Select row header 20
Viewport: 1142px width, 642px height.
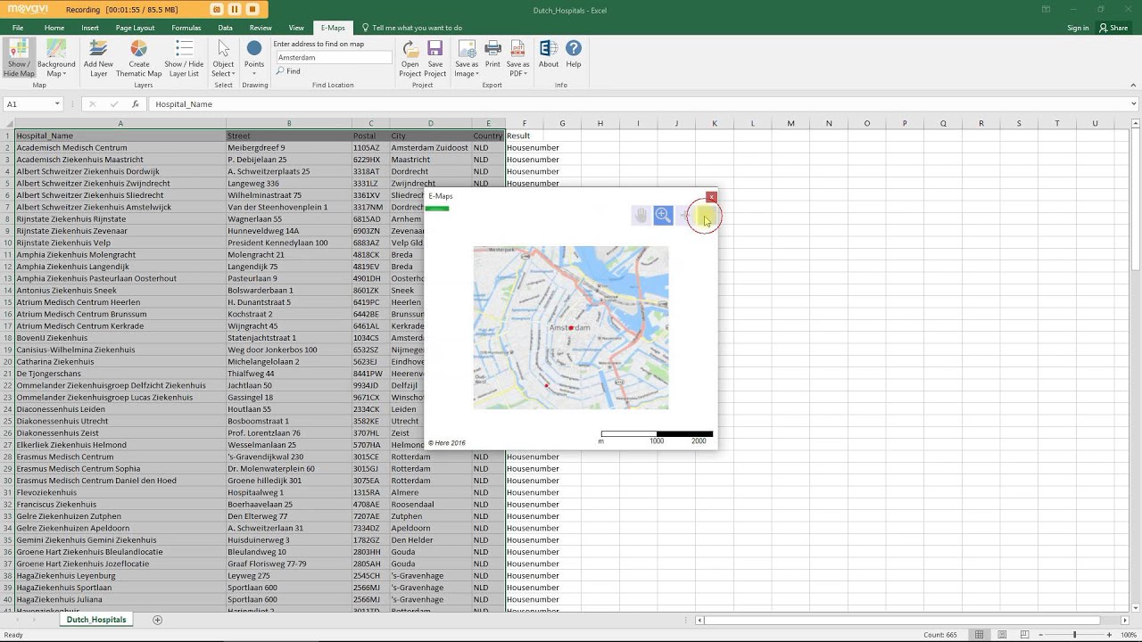tap(7, 361)
